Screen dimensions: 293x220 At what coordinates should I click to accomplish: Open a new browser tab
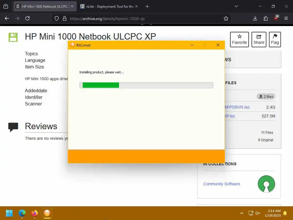pos(147,7)
